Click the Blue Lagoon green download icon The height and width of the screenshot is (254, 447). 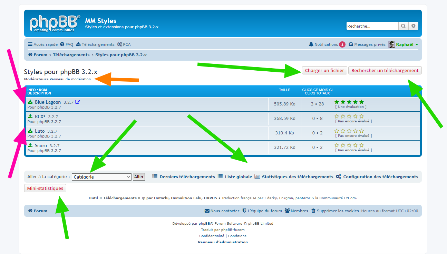click(x=30, y=102)
